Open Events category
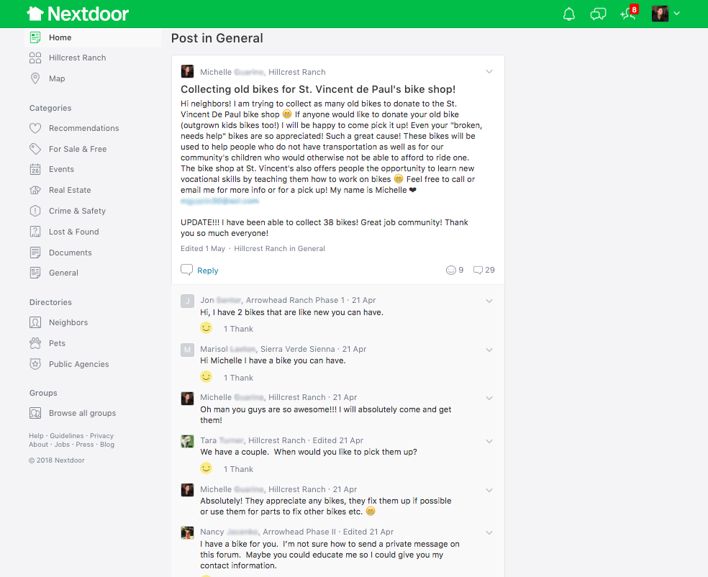Viewport: 708px width, 577px height. [x=61, y=169]
